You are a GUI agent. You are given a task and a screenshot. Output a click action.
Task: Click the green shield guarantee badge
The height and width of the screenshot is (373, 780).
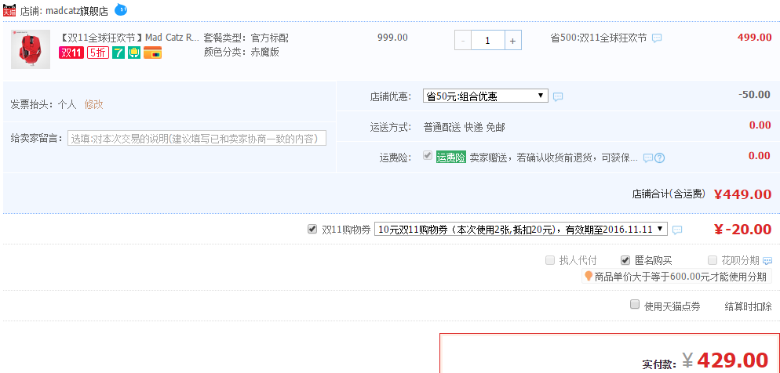134,53
